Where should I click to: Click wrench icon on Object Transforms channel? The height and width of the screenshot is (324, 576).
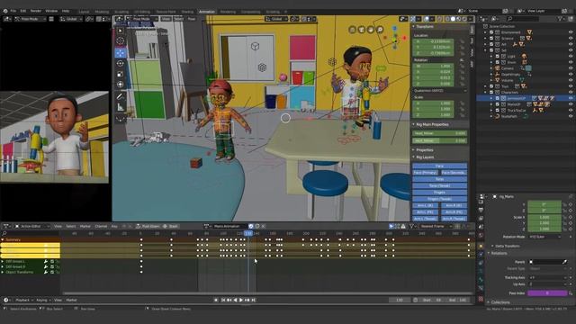coord(46,272)
